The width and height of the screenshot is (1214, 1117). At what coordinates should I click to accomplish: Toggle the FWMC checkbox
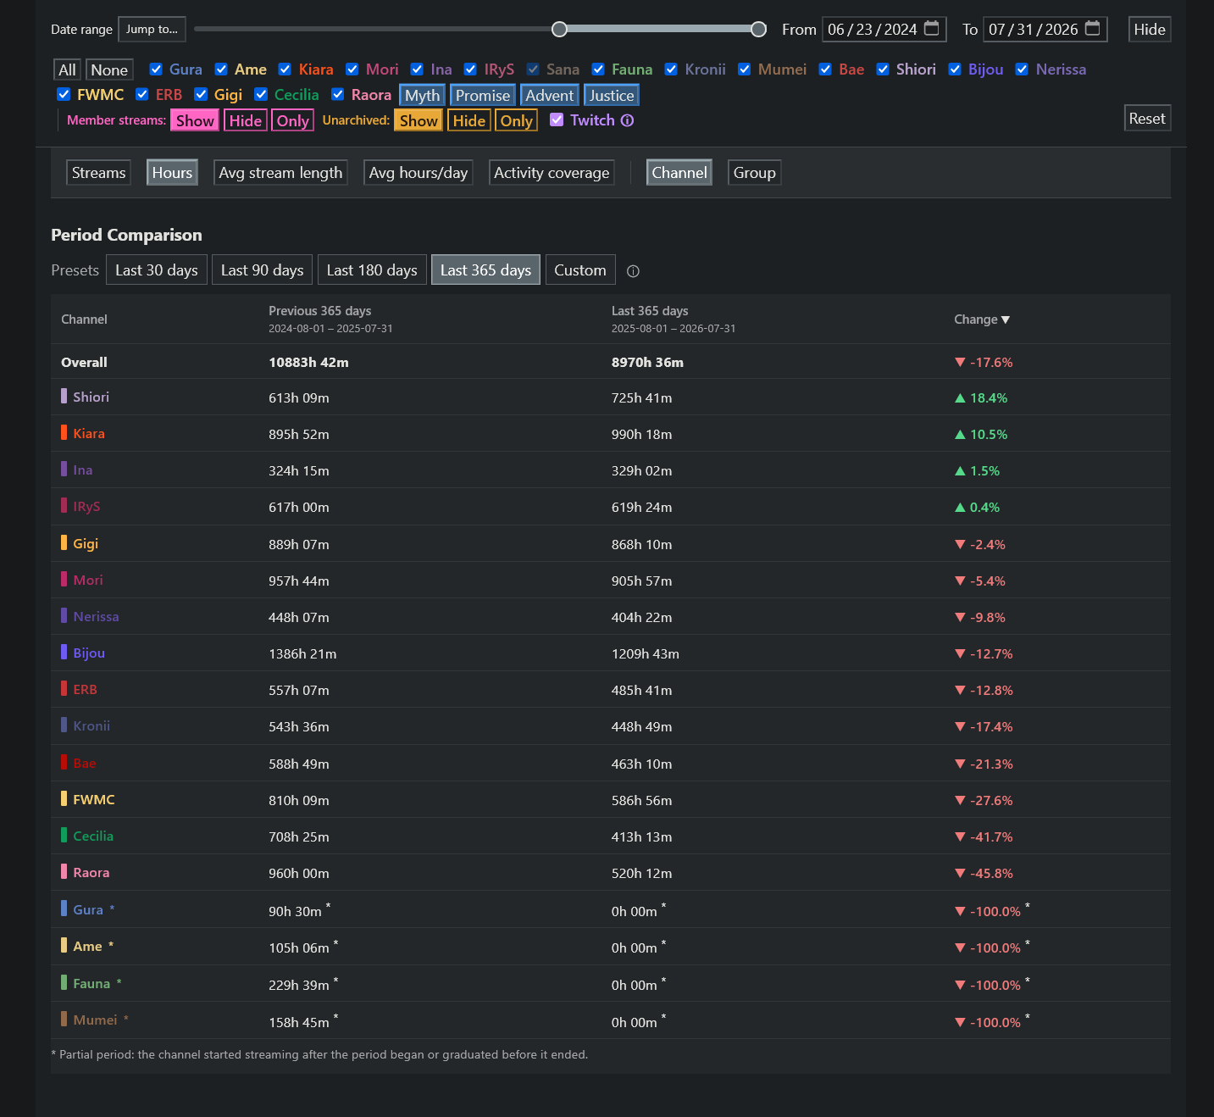pos(64,94)
